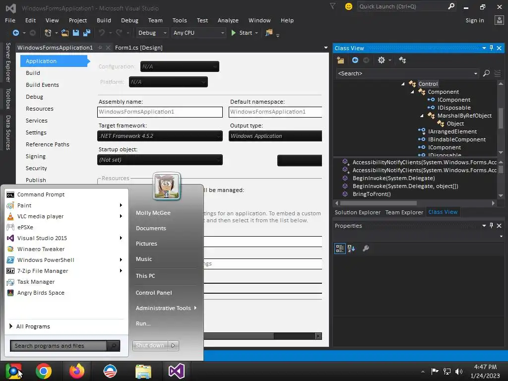The height and width of the screenshot is (381, 508).
Task: Switch to Team Explorer tab
Action: tap(404, 212)
